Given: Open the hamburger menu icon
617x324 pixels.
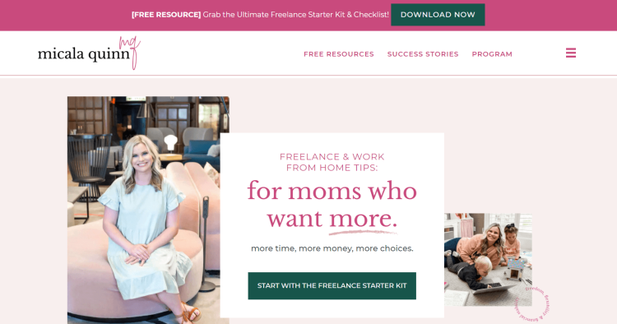Looking at the screenshot, I should click(571, 53).
